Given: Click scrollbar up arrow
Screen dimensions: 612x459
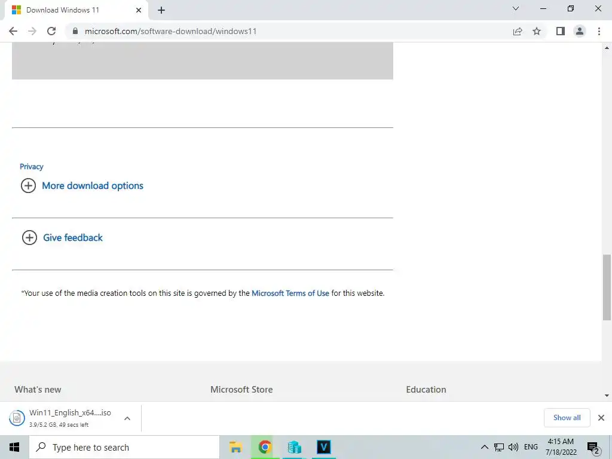Looking at the screenshot, I should [x=607, y=48].
